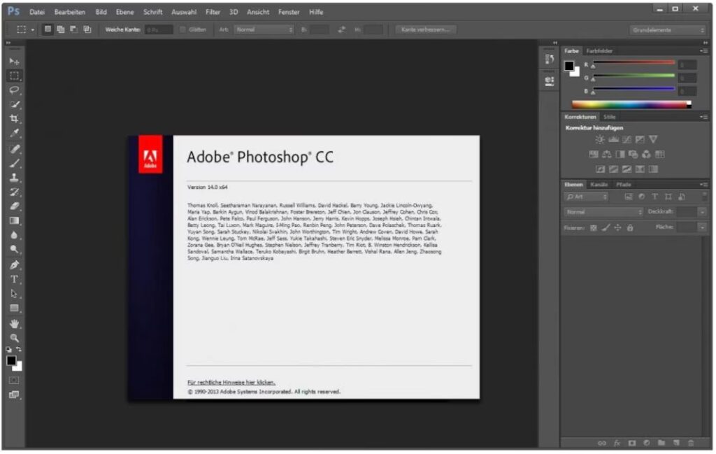Activate the Horizontal Type tool
716x454 pixels.
[14, 279]
